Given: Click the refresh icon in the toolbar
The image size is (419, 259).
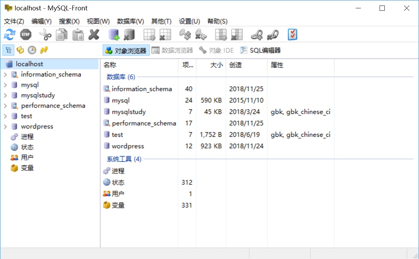Looking at the screenshot, I should tap(10, 35).
